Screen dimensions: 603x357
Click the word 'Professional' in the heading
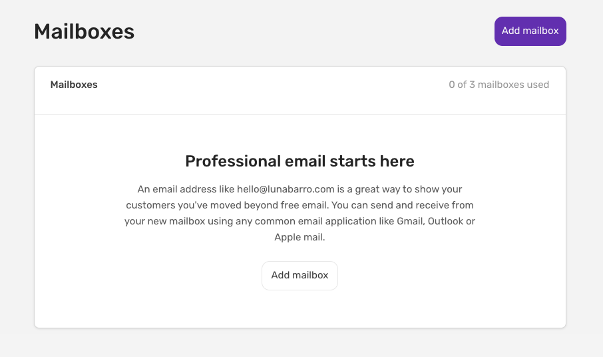pos(233,161)
